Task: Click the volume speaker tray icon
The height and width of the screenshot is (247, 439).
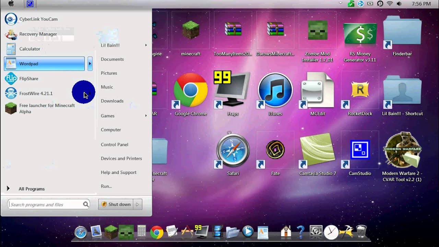Action: [x=399, y=4]
